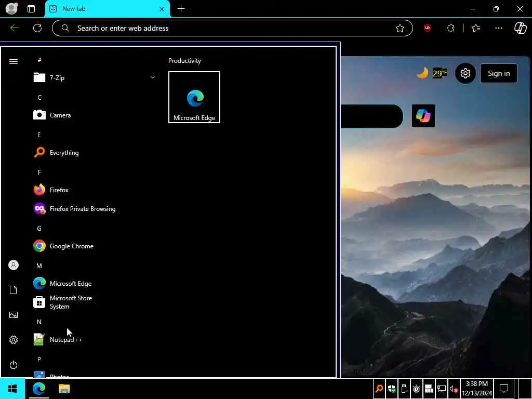Open new tab page settings gear
The width and height of the screenshot is (532, 399).
[465, 73]
